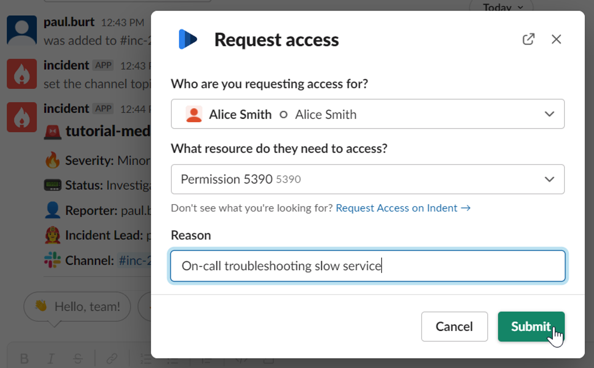Image resolution: width=594 pixels, height=368 pixels.
Task: Click the Request Access on Indent link
Action: 403,208
